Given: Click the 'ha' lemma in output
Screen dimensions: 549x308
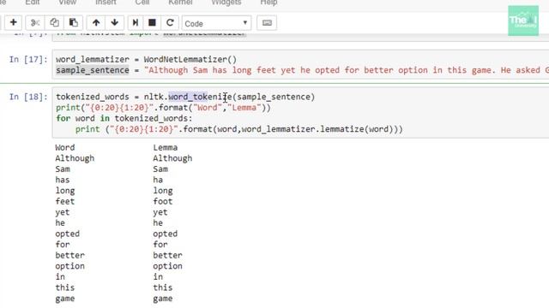Looking at the screenshot, I should point(158,180).
